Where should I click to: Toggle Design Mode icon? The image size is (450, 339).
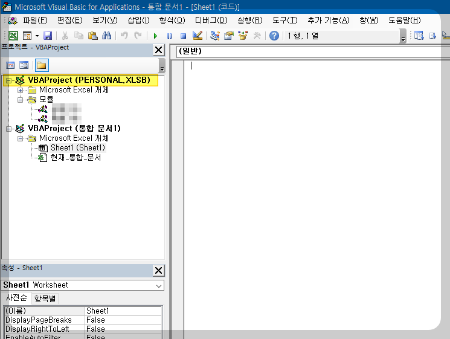[x=198, y=36]
